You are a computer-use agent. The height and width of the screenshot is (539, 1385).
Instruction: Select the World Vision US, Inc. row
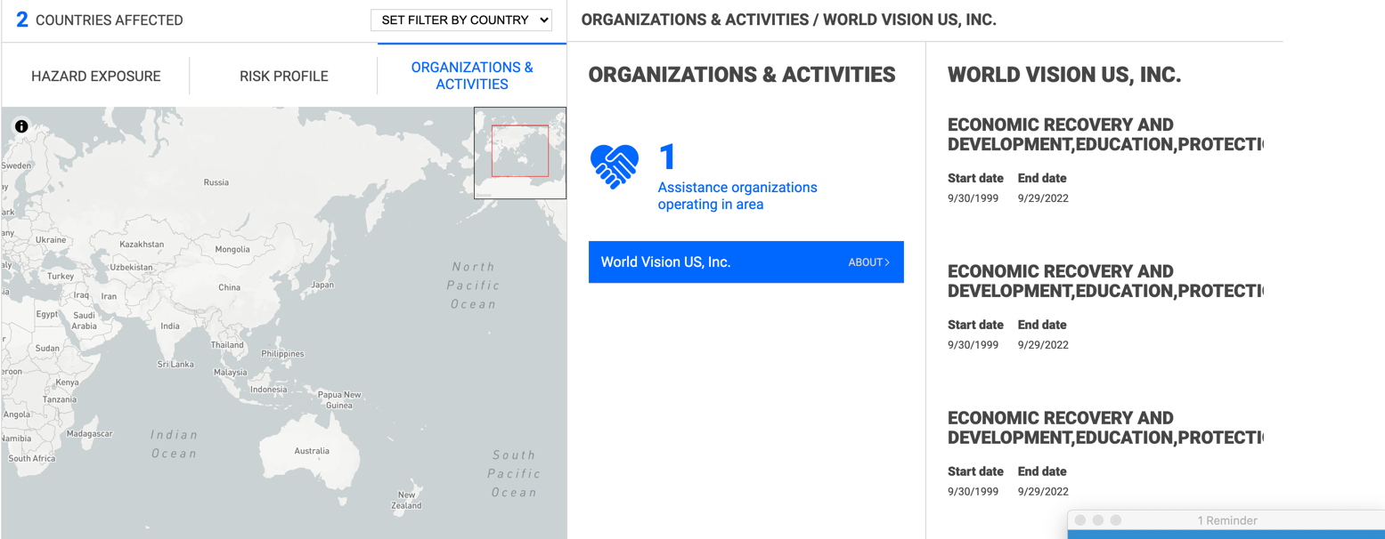pos(746,262)
